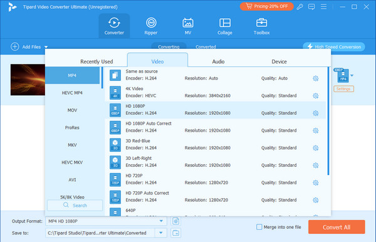Switch to the Video tab
This screenshot has height=242, width=376.
157,60
